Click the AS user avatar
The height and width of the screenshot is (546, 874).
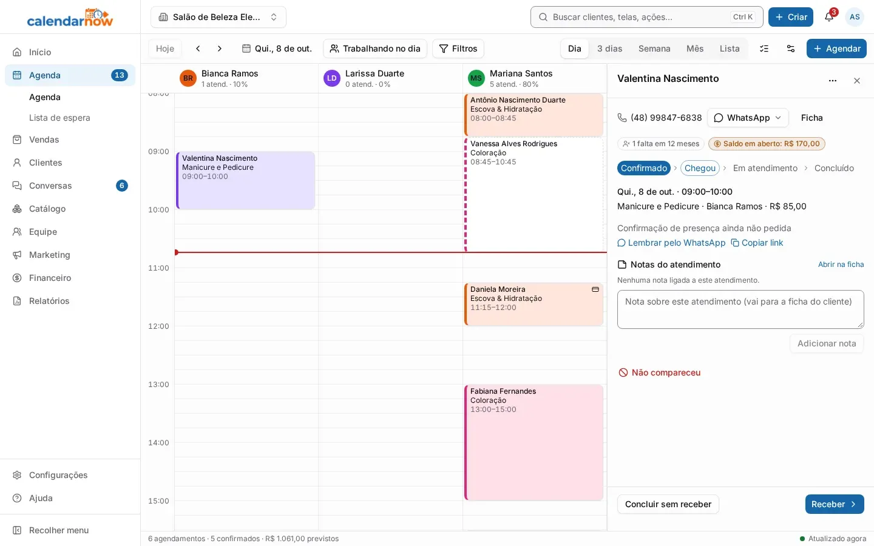coord(855,17)
